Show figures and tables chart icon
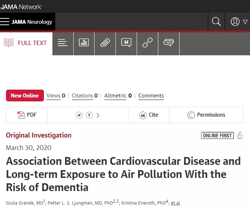 pyautogui.click(x=84, y=43)
